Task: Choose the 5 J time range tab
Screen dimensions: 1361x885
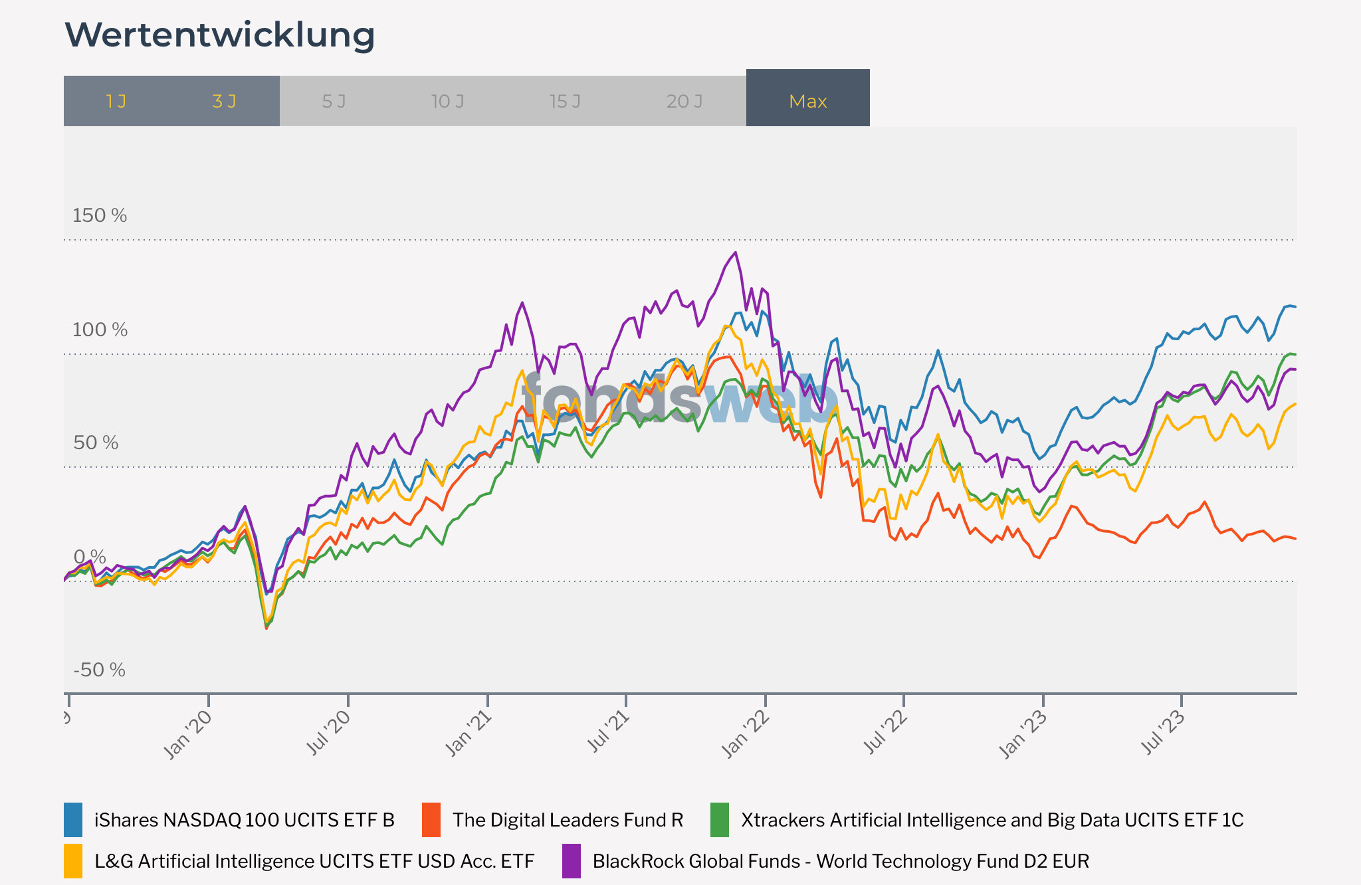Action: point(334,102)
